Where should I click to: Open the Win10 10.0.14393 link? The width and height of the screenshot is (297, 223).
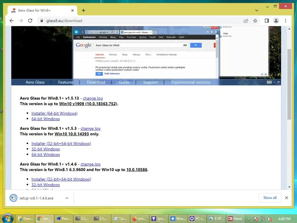pyautogui.click(x=72, y=134)
